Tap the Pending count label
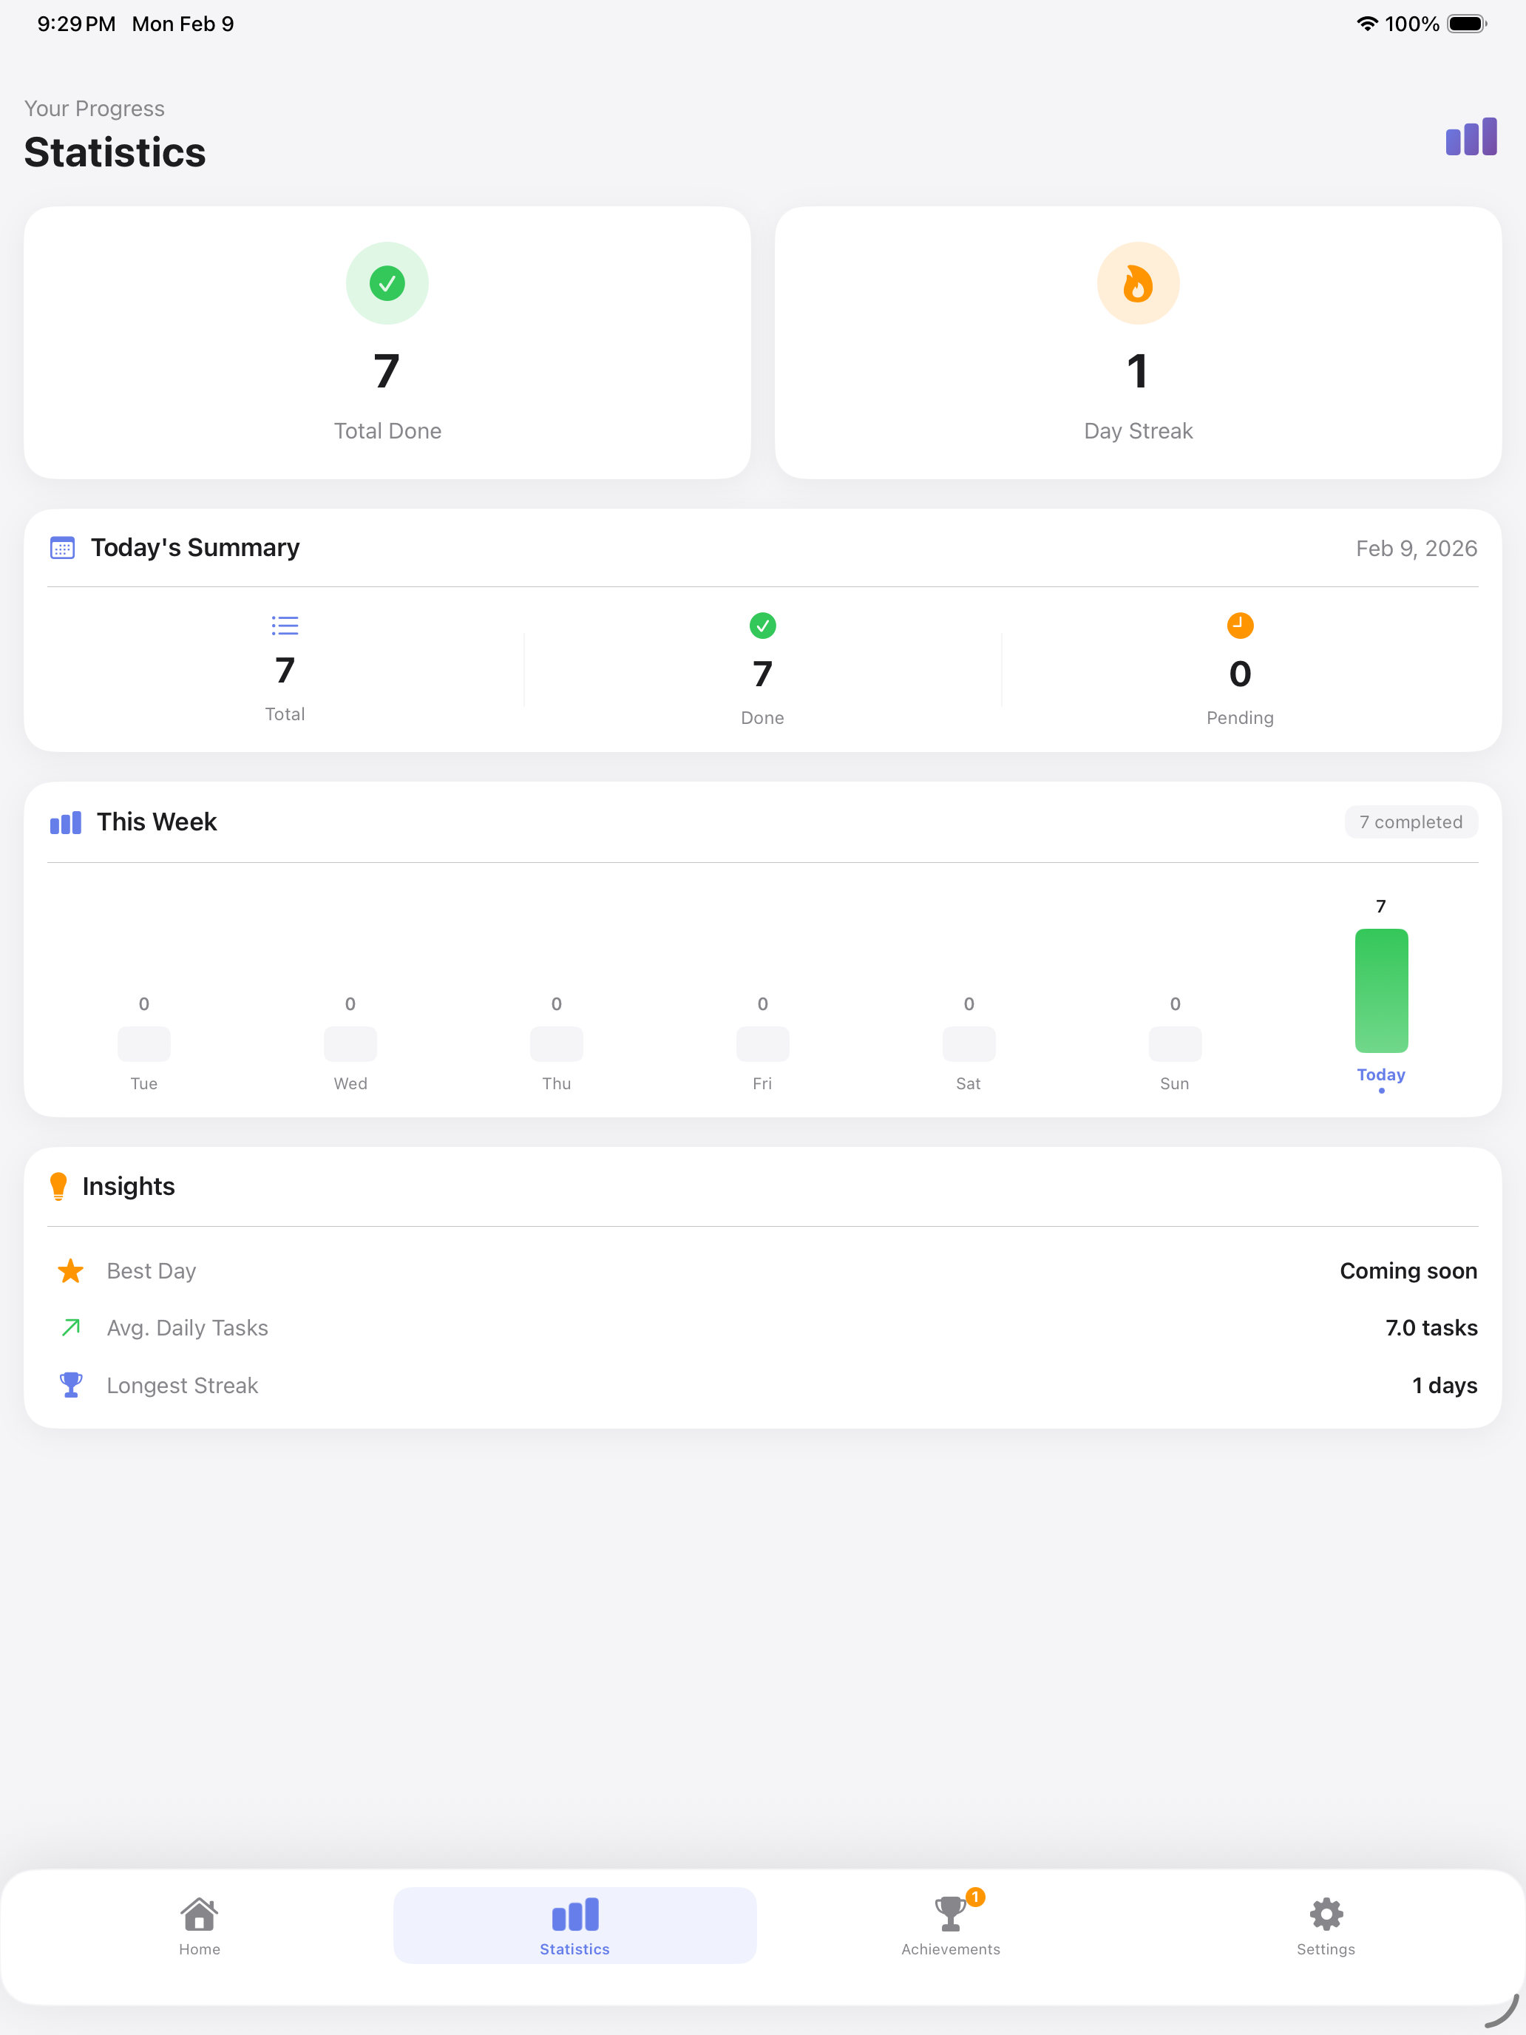Screen dimensions: 1526x2035 pos(1240,719)
